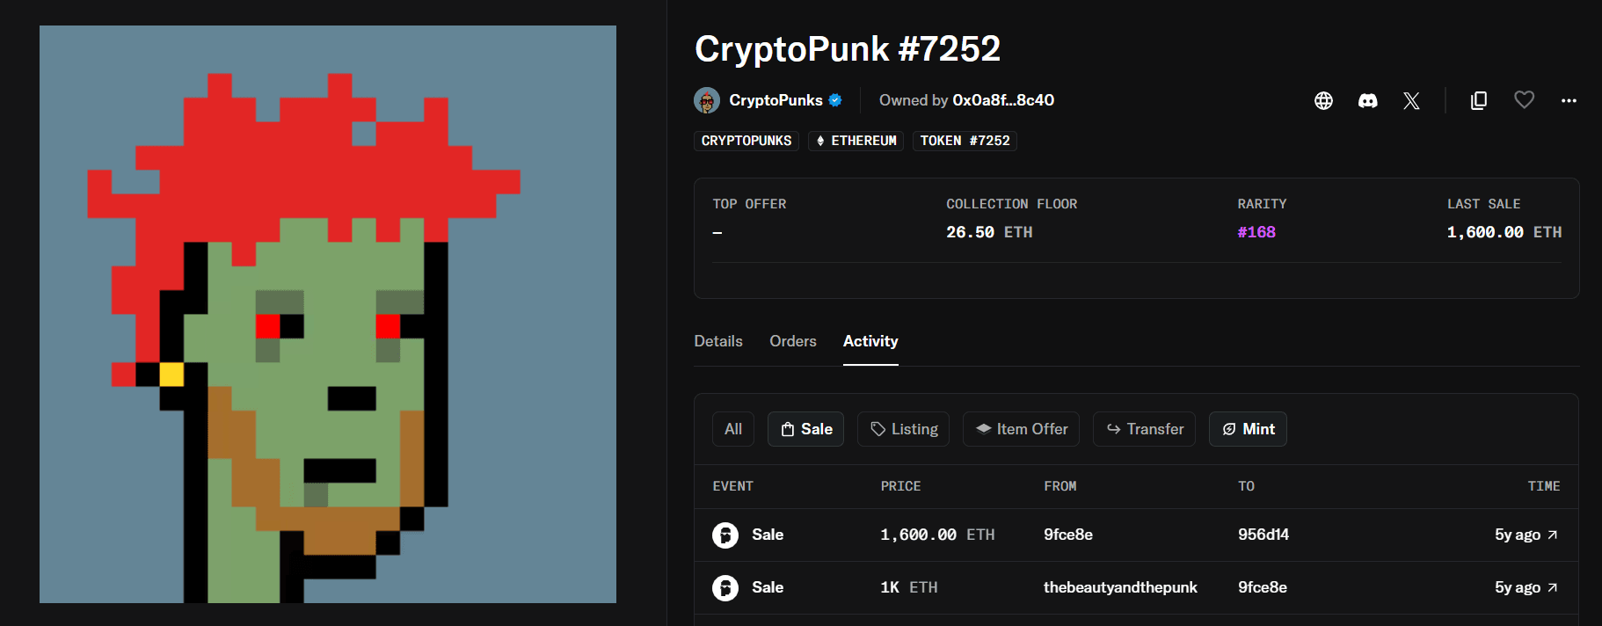Open the X (Twitter) icon

[x=1411, y=100]
